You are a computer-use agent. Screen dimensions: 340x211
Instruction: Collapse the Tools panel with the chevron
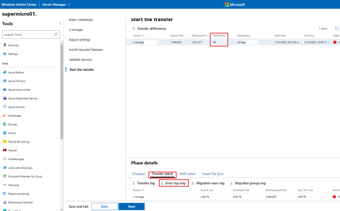[x=60, y=23]
